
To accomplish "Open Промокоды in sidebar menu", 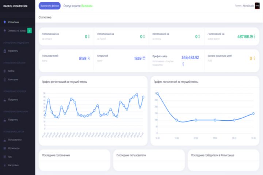I will click(18, 148).
